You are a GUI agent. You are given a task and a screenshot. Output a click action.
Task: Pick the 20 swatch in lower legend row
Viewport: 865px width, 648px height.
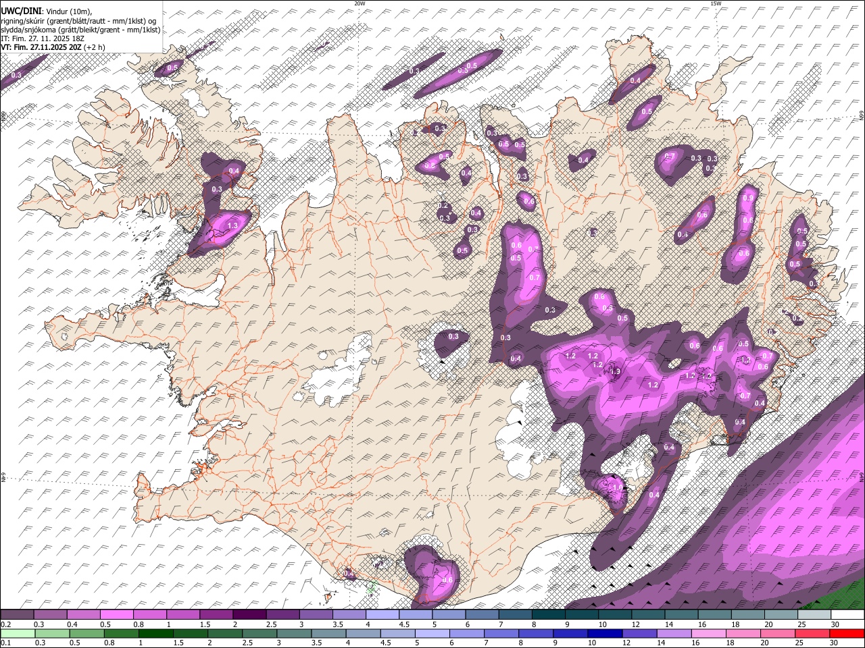(777, 633)
